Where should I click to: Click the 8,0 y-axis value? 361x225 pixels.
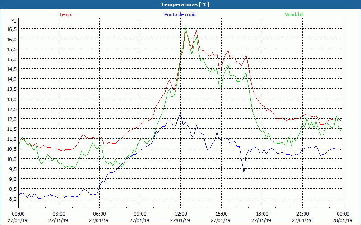point(13,199)
